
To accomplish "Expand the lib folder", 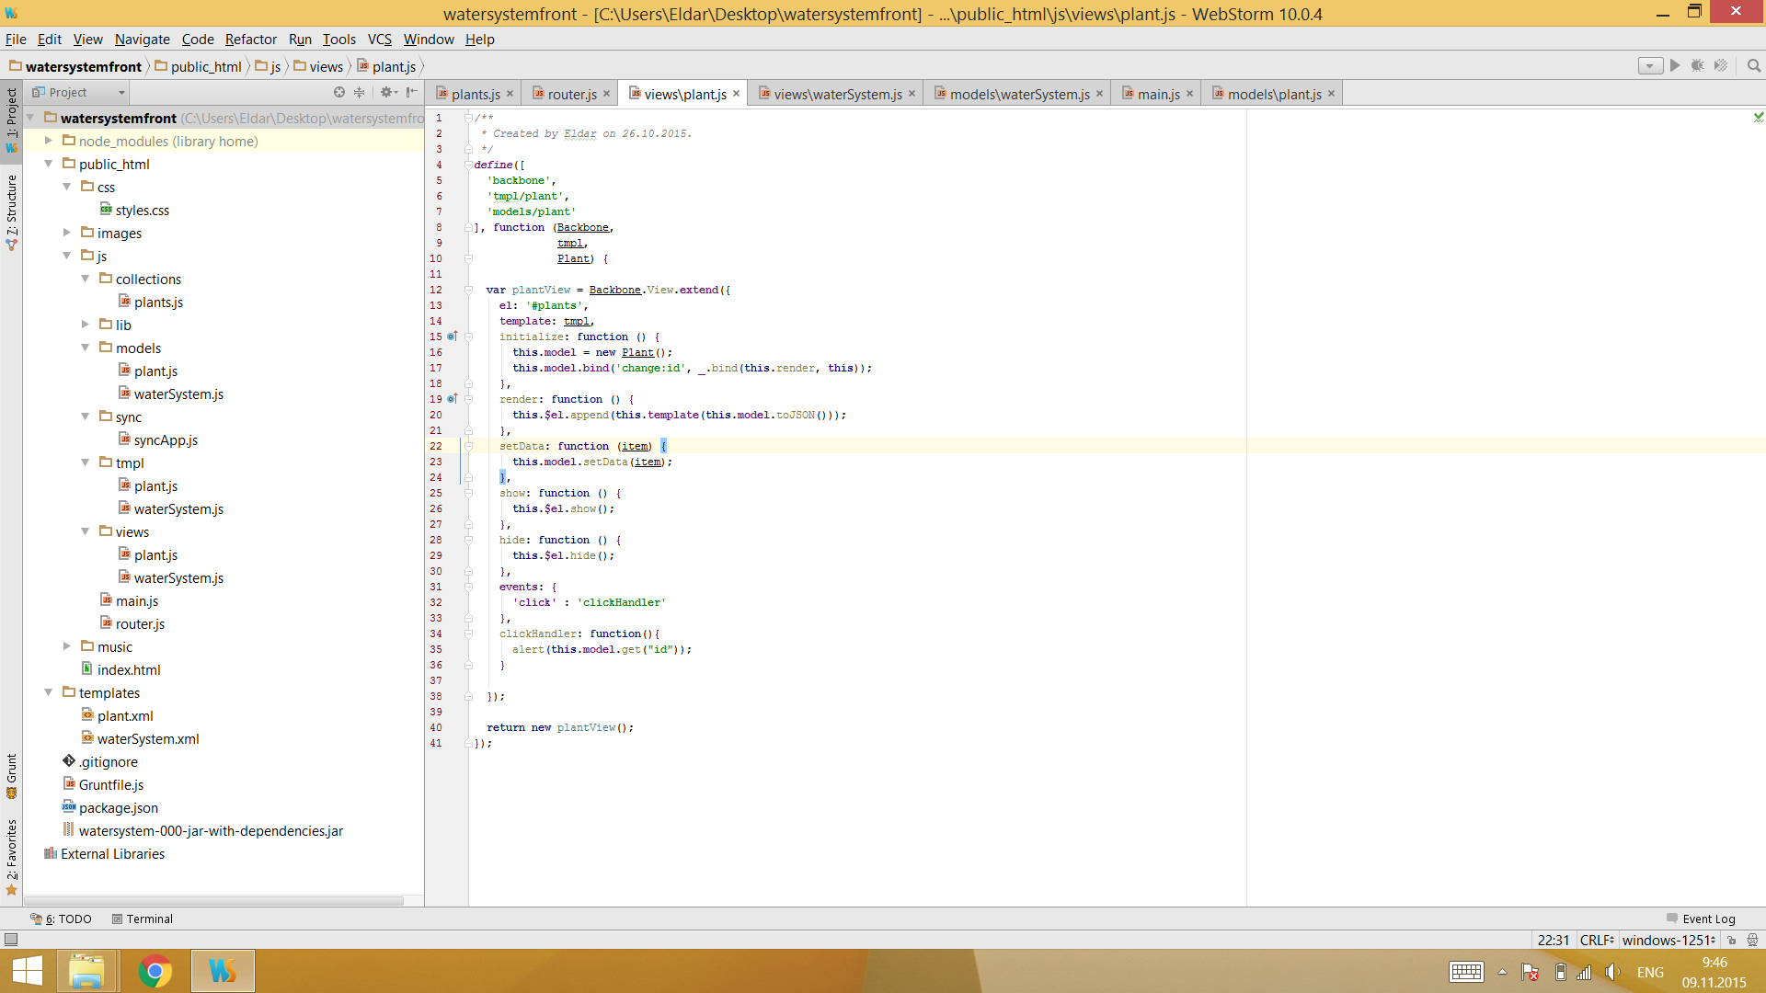I will click(86, 325).
